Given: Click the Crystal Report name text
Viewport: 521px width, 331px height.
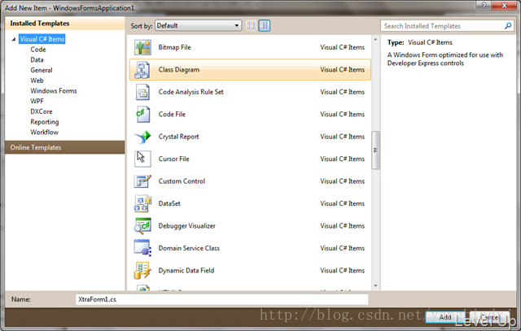Looking at the screenshot, I should coord(178,137).
